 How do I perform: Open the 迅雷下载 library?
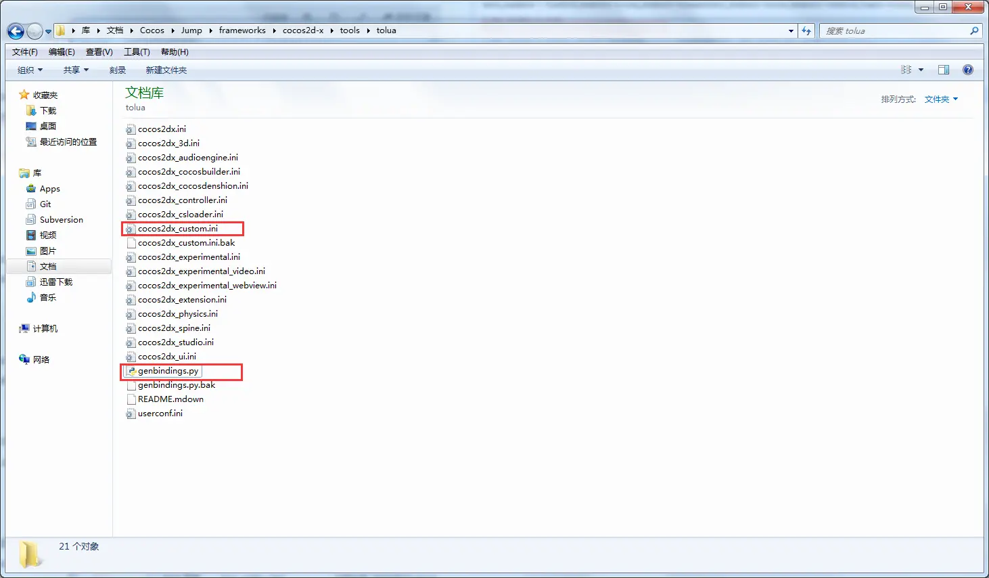pyautogui.click(x=56, y=282)
